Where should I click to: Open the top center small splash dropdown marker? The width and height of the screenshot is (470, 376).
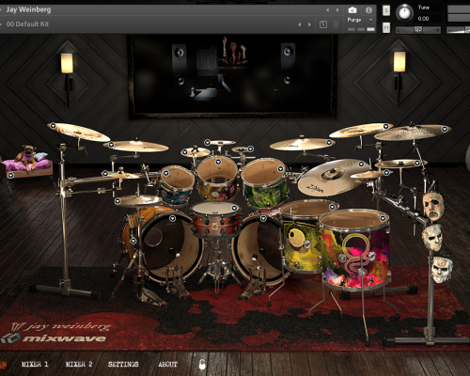(207, 143)
